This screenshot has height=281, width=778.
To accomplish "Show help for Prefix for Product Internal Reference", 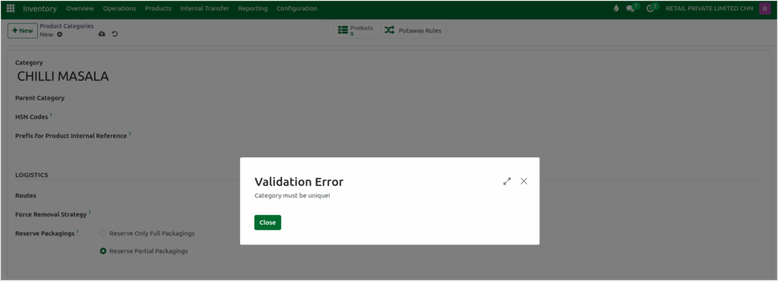I will (130, 134).
